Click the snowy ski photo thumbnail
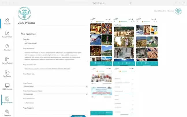The height and width of the screenshot is (117, 187). (x=96, y=40)
